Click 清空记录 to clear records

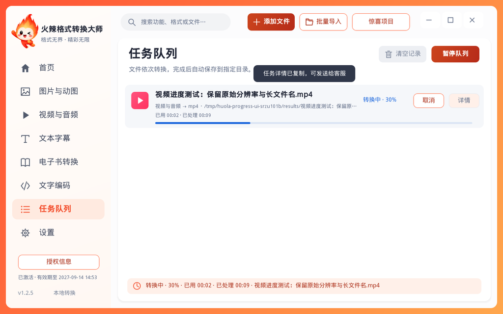(403, 54)
